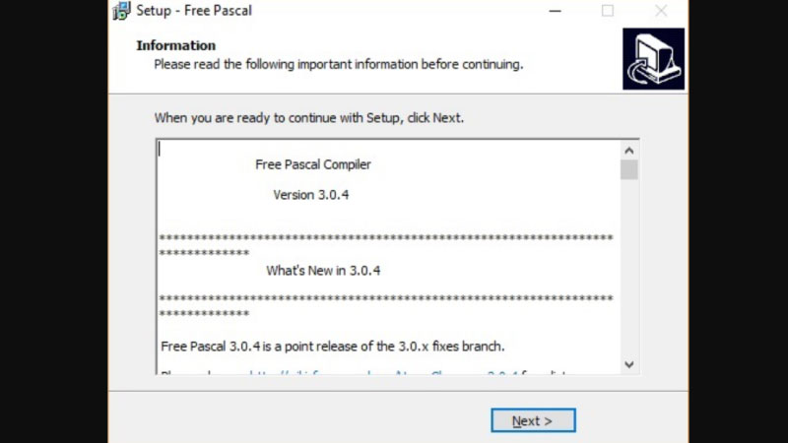The image size is (788, 443).
Task: Click the disabled maximize window button
Action: [608, 11]
